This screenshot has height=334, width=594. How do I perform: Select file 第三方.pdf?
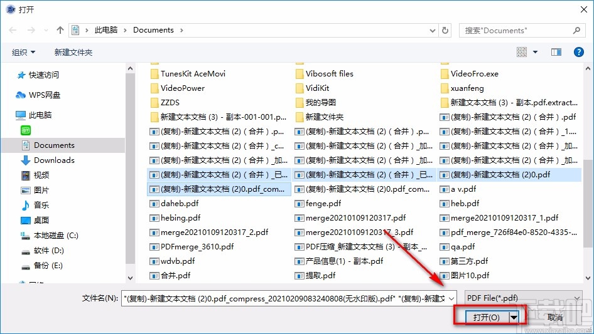[x=464, y=261]
